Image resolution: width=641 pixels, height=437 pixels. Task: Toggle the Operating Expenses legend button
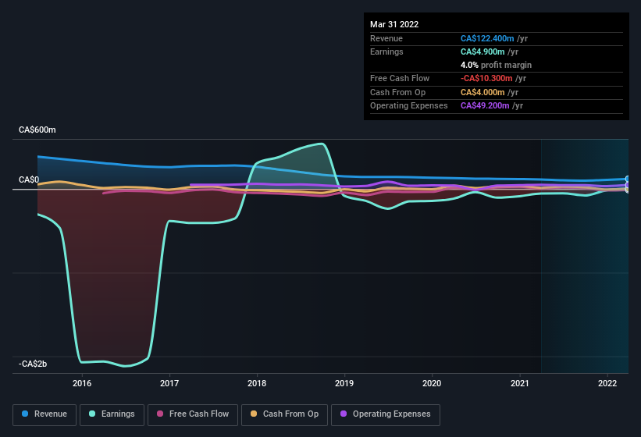pos(386,414)
